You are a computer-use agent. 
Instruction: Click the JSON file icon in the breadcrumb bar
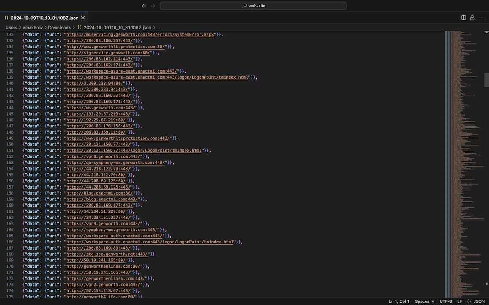tap(79, 27)
